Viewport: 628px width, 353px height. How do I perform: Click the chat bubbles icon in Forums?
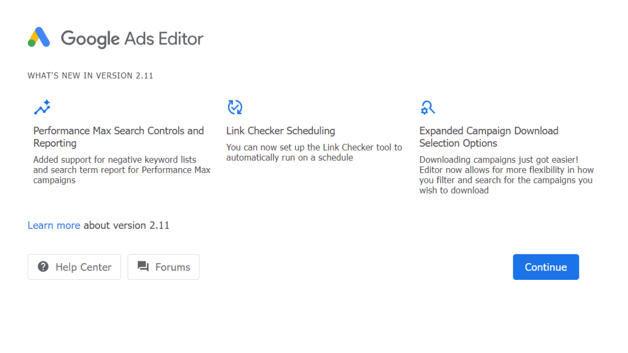click(143, 267)
